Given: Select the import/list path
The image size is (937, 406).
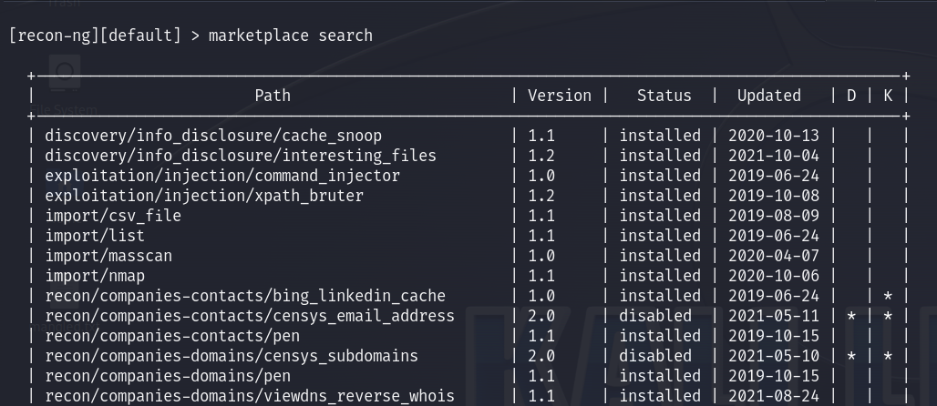Looking at the screenshot, I should (95, 236).
